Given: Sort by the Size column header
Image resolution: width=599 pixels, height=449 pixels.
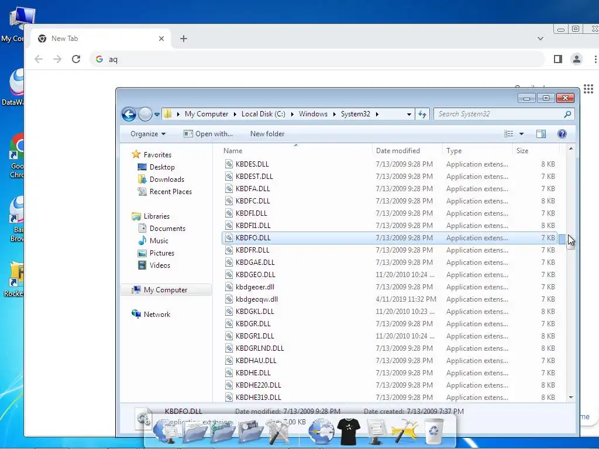Looking at the screenshot, I should click(x=536, y=151).
